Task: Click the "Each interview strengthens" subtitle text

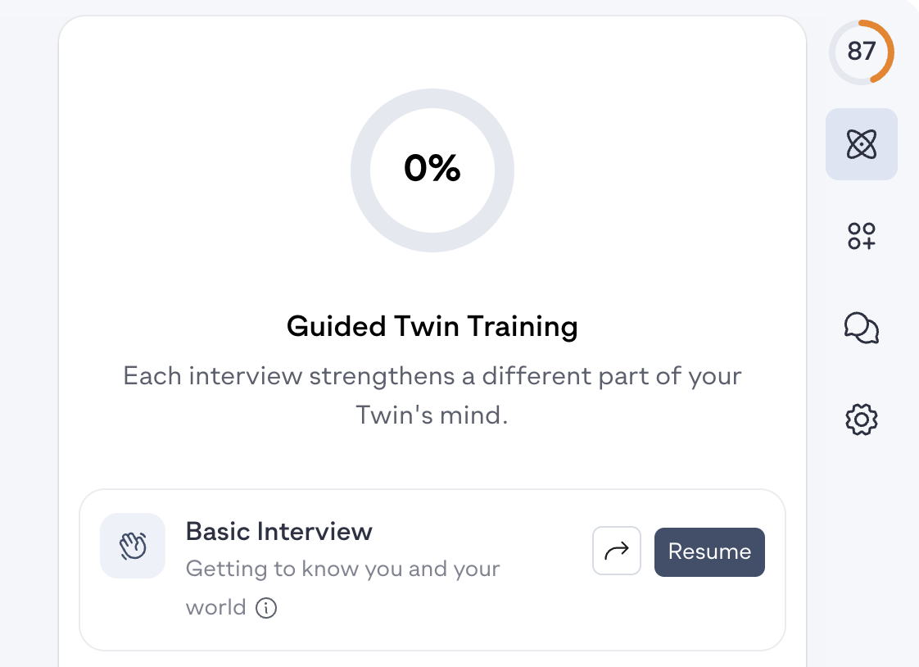Action: pos(432,377)
